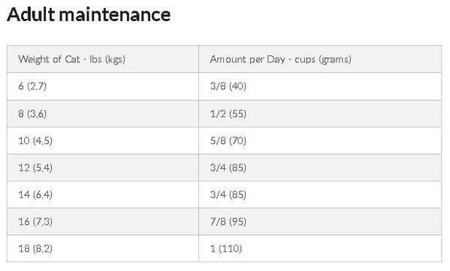The width and height of the screenshot is (450, 271).
Task: Click the word kgs in header
Action: pos(115,59)
